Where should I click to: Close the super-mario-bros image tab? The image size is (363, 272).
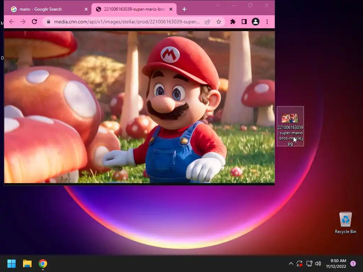171,9
